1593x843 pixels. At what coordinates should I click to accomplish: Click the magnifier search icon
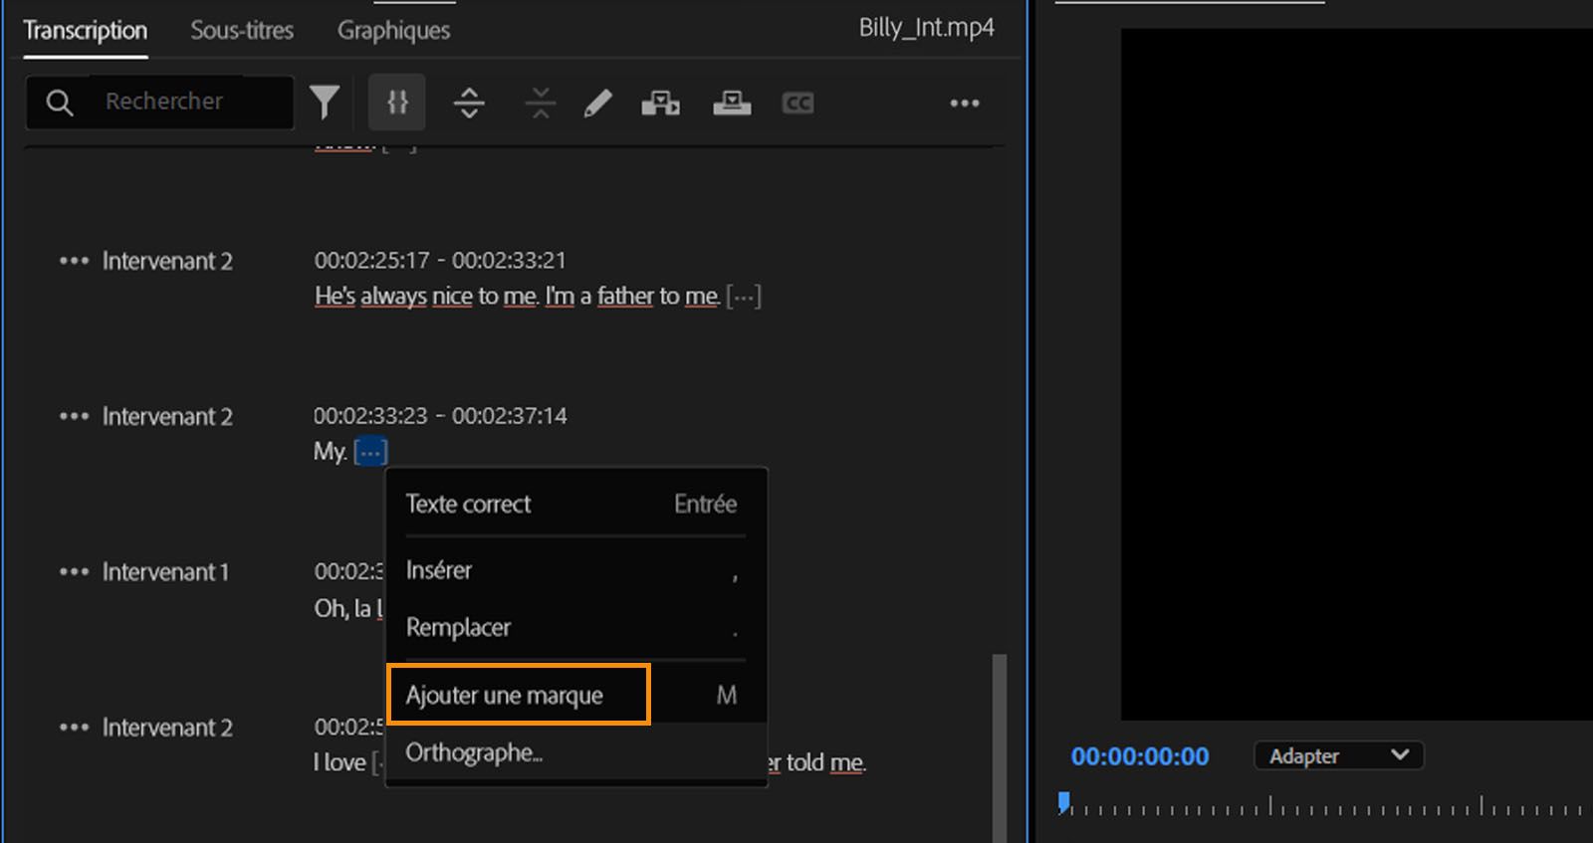pos(60,103)
